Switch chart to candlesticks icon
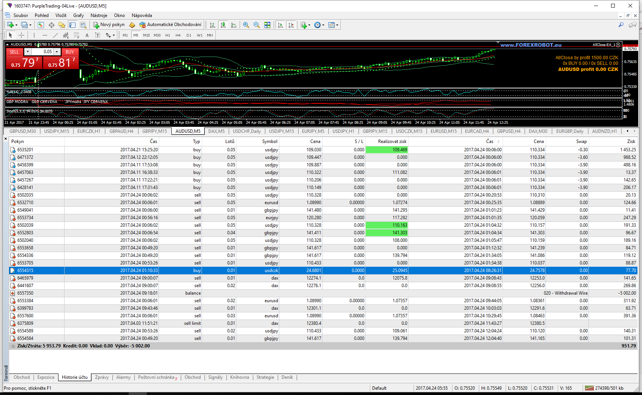642x395 pixels. pyautogui.click(x=223, y=25)
